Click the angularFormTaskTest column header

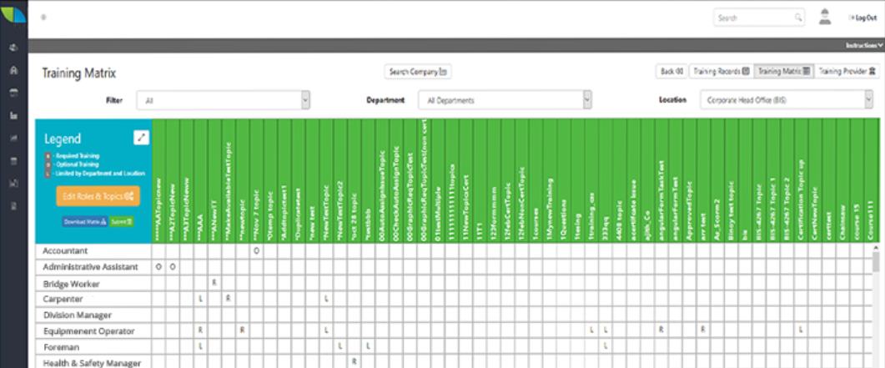click(x=661, y=180)
